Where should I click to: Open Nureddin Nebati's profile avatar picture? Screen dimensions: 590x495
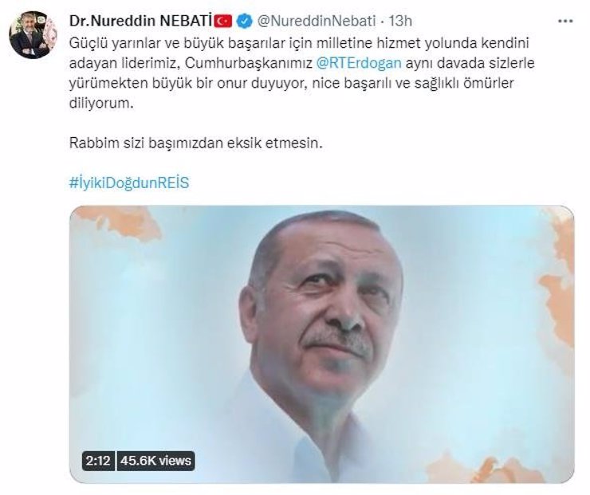tap(33, 34)
